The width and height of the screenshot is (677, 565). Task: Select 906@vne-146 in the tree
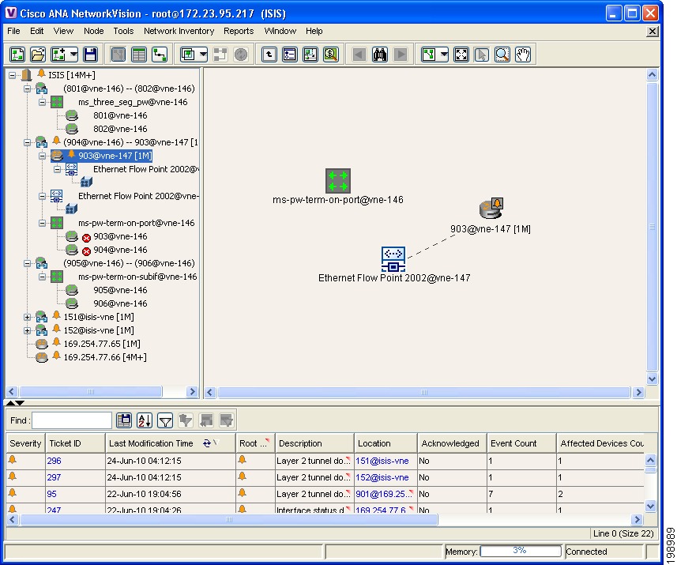click(x=120, y=303)
